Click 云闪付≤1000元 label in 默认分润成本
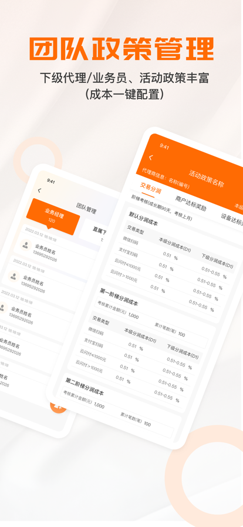 click(127, 264)
